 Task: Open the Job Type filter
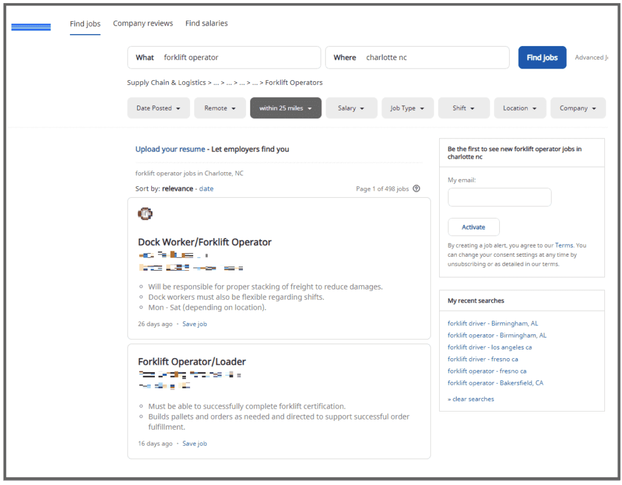tap(408, 108)
